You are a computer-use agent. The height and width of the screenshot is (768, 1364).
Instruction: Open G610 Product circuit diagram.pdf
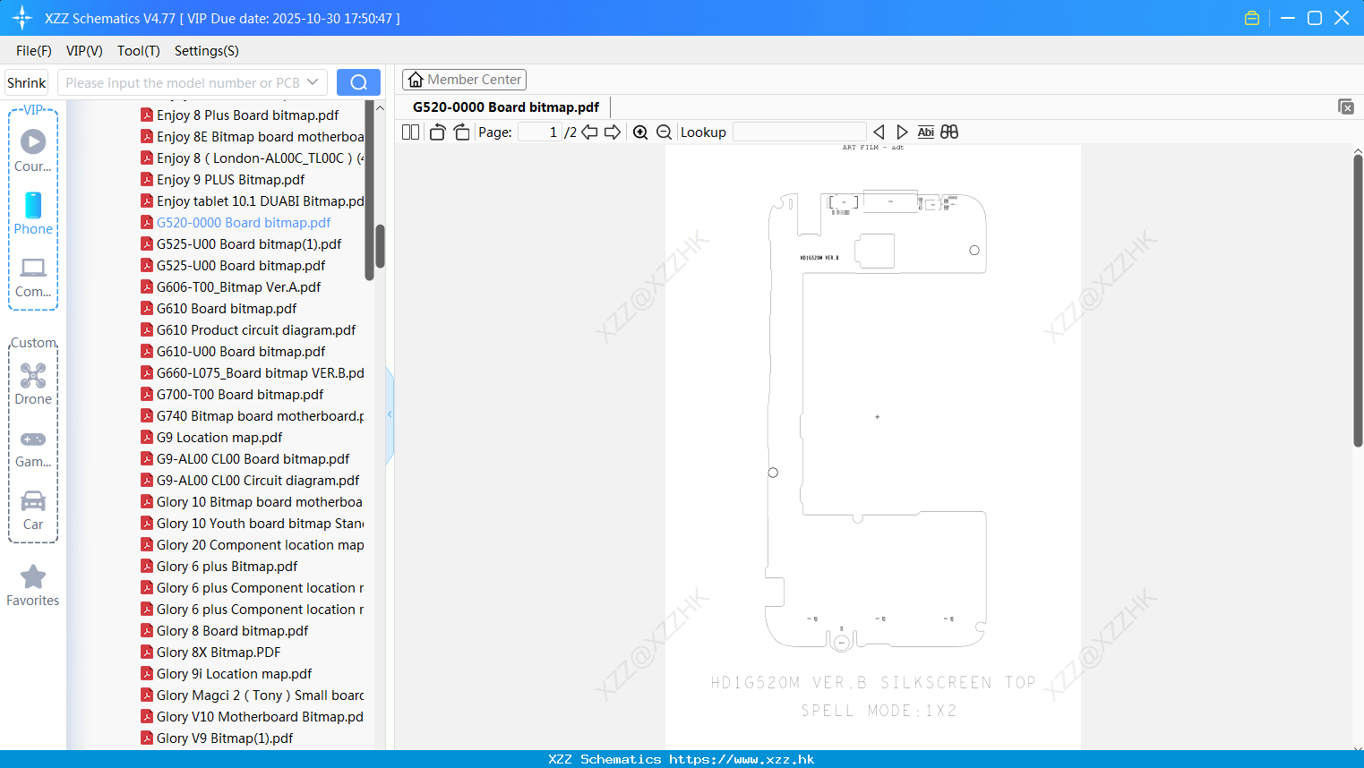coord(256,330)
